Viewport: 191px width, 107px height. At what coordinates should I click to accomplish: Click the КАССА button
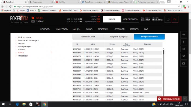(112, 19)
